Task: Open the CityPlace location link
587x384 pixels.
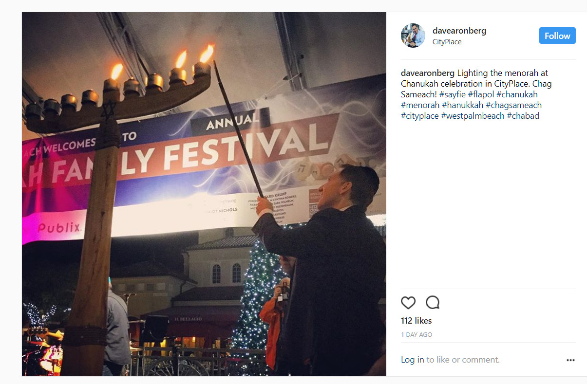Action: click(x=447, y=42)
